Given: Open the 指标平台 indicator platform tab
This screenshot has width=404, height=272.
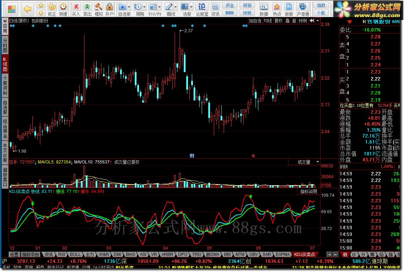Looking at the screenshot, I should pos(31,254).
